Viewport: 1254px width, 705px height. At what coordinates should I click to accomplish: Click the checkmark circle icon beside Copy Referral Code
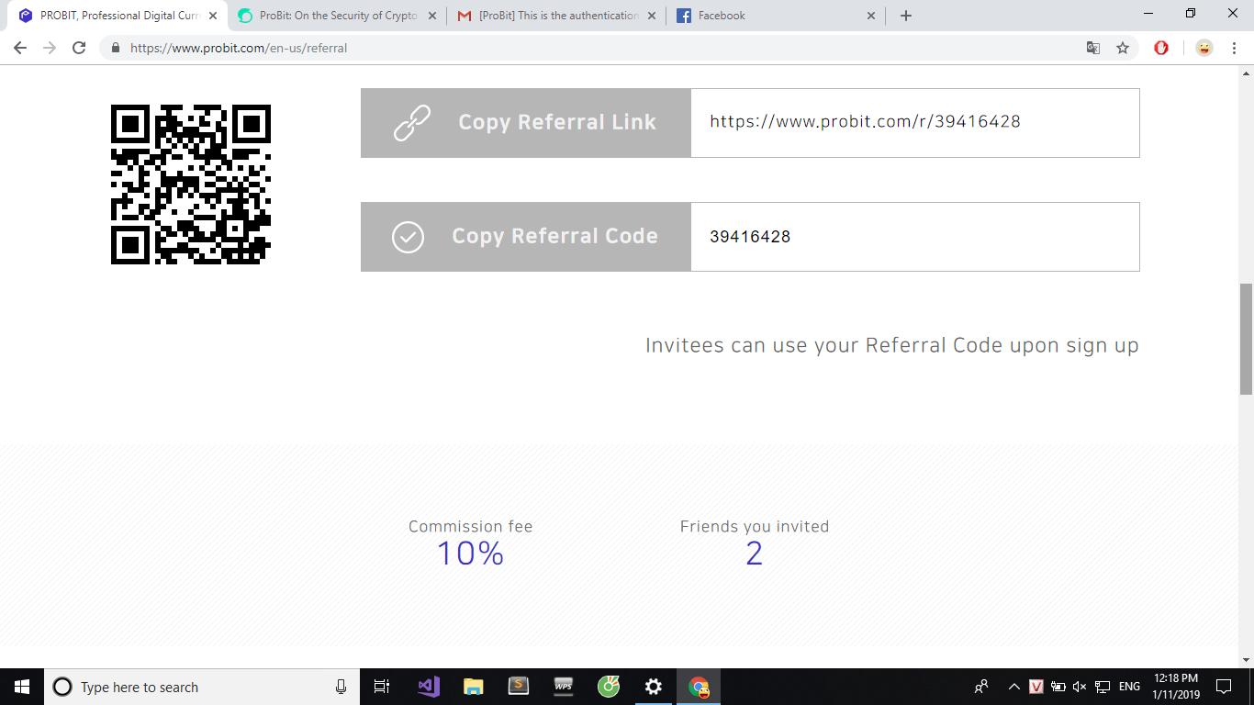pos(408,237)
